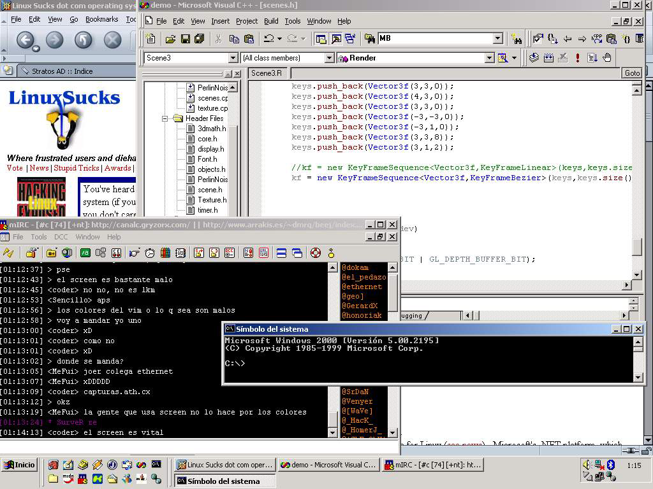This screenshot has height=489, width=653.
Task: Click up arrow of code editor scrollbar
Action: (637, 90)
